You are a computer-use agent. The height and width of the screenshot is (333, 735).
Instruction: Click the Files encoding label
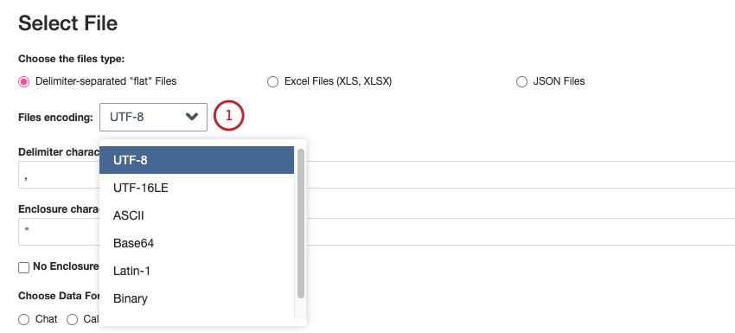(55, 118)
